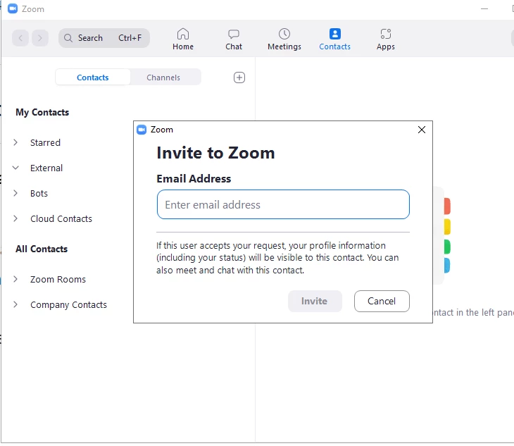514x446 pixels.
Task: Click the Email Address label
Action: click(194, 179)
